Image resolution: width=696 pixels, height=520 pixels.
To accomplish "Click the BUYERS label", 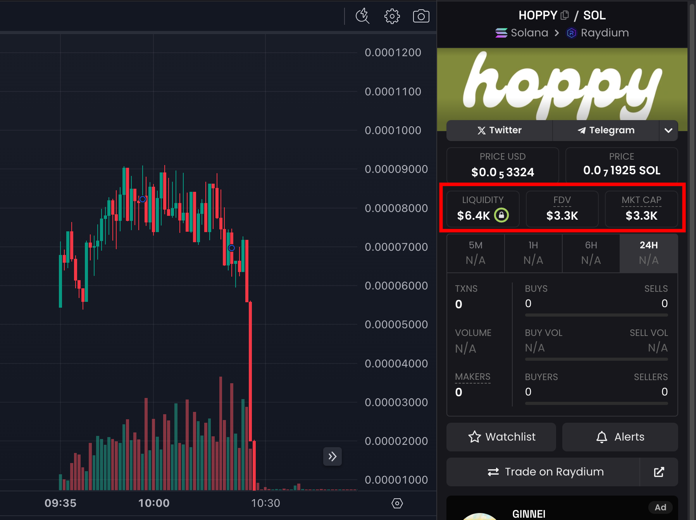I will coord(541,377).
